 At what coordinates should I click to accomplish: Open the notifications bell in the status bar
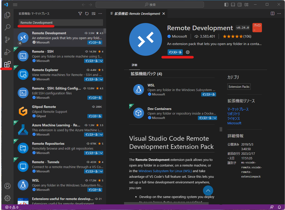(x=279, y=207)
